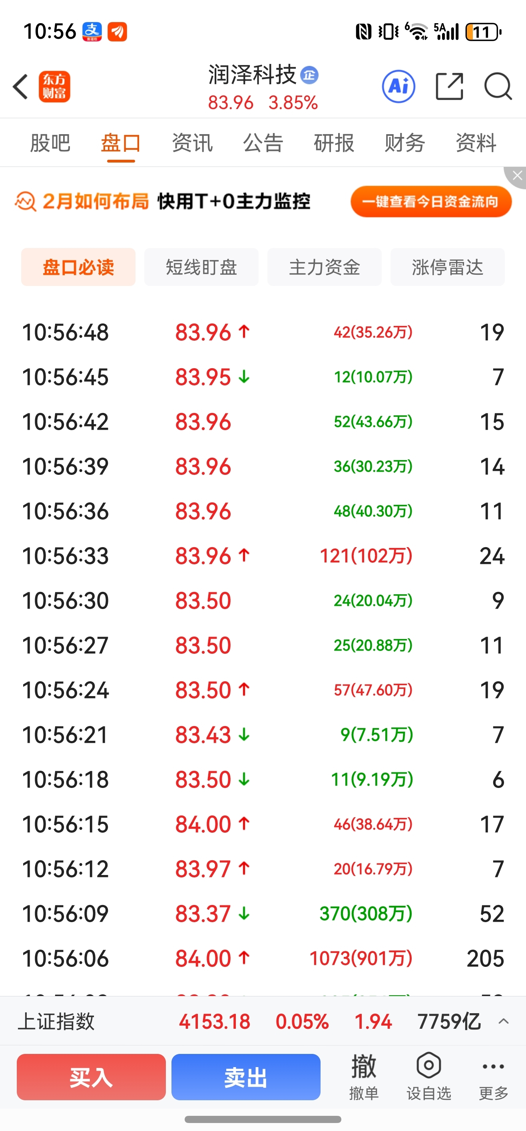Select the 短线盯盘 filter chip

tap(201, 267)
